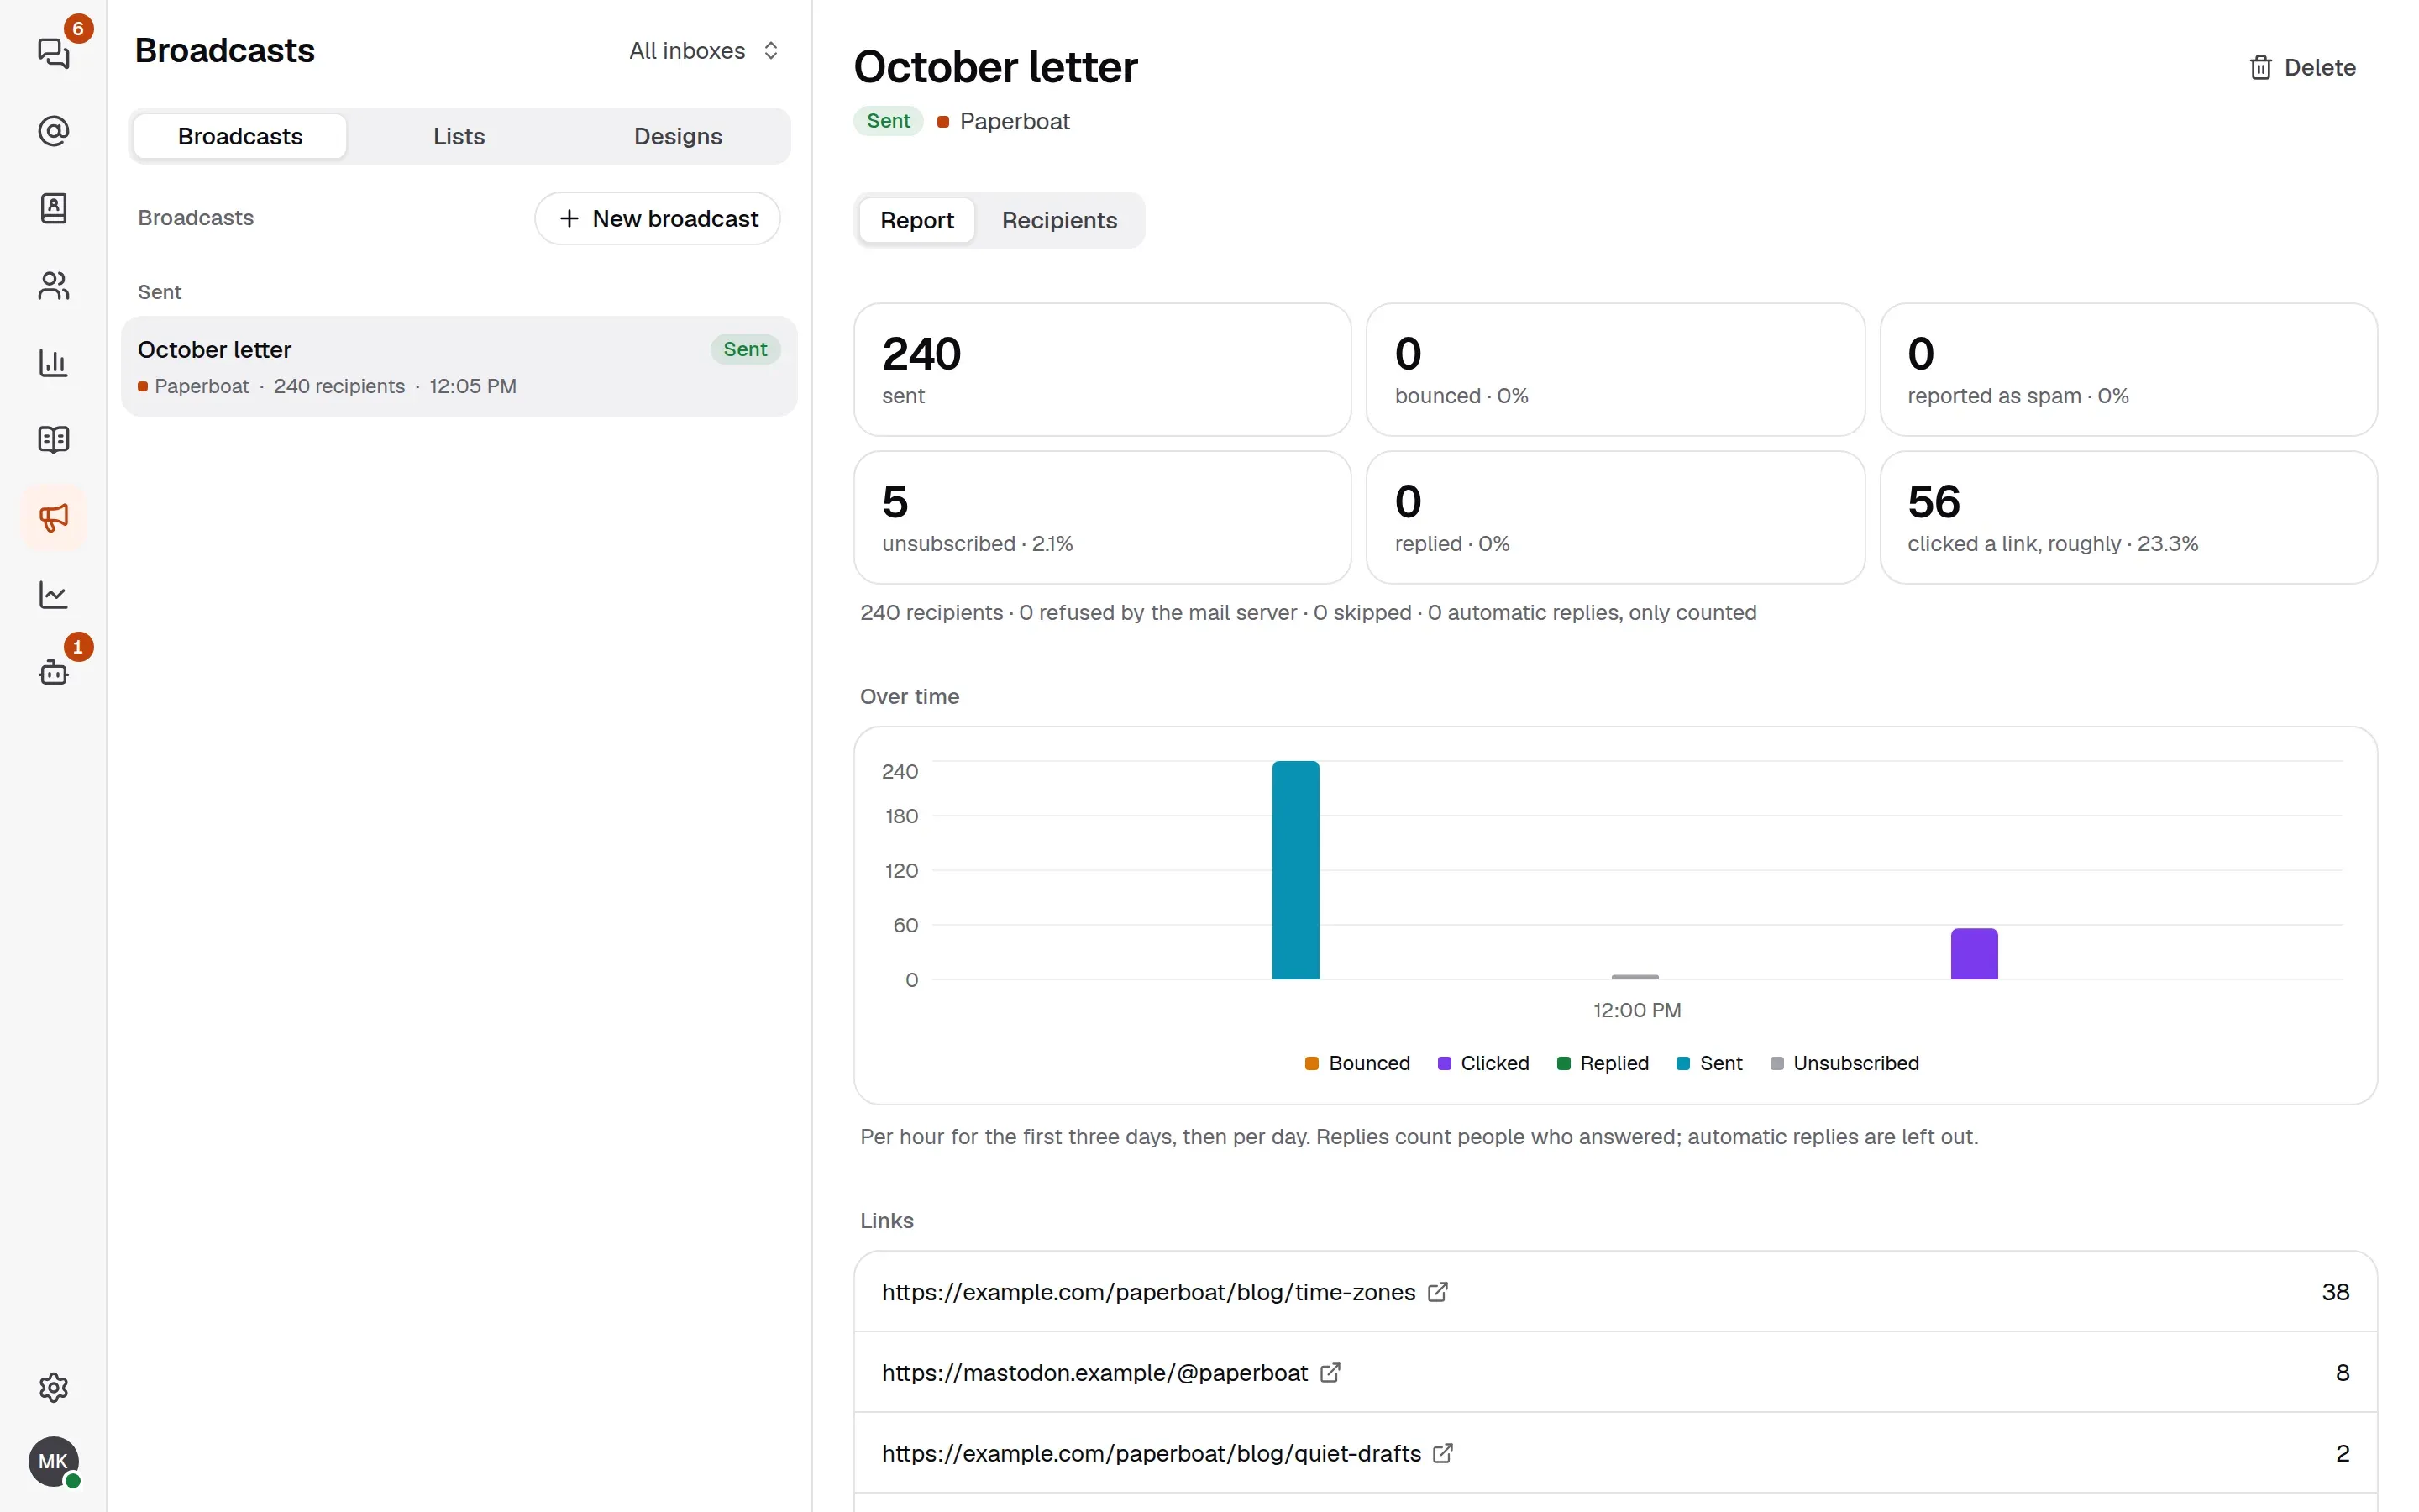Open settings gear icon in sidebar
The height and width of the screenshot is (1512, 2419).
(53, 1387)
